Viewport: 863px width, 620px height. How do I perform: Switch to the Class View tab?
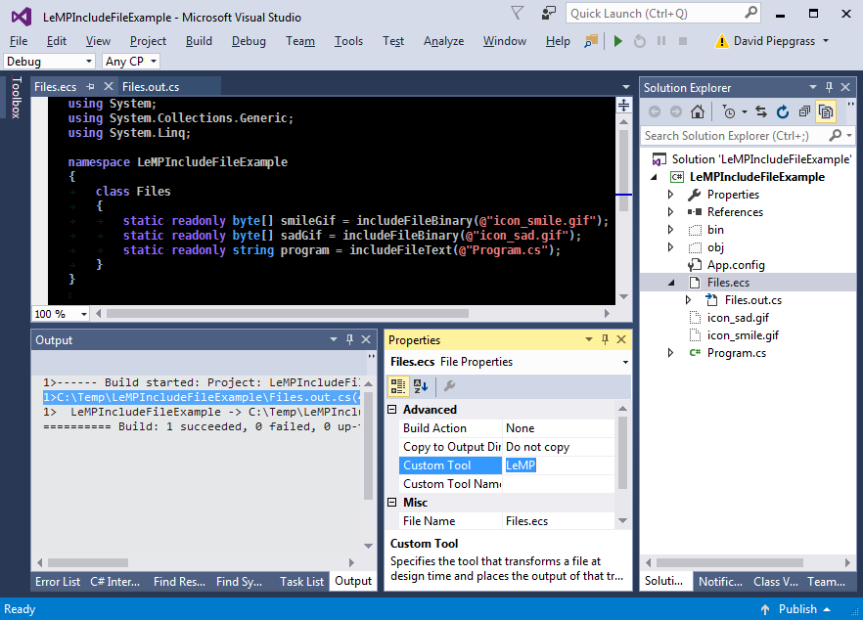click(x=776, y=582)
